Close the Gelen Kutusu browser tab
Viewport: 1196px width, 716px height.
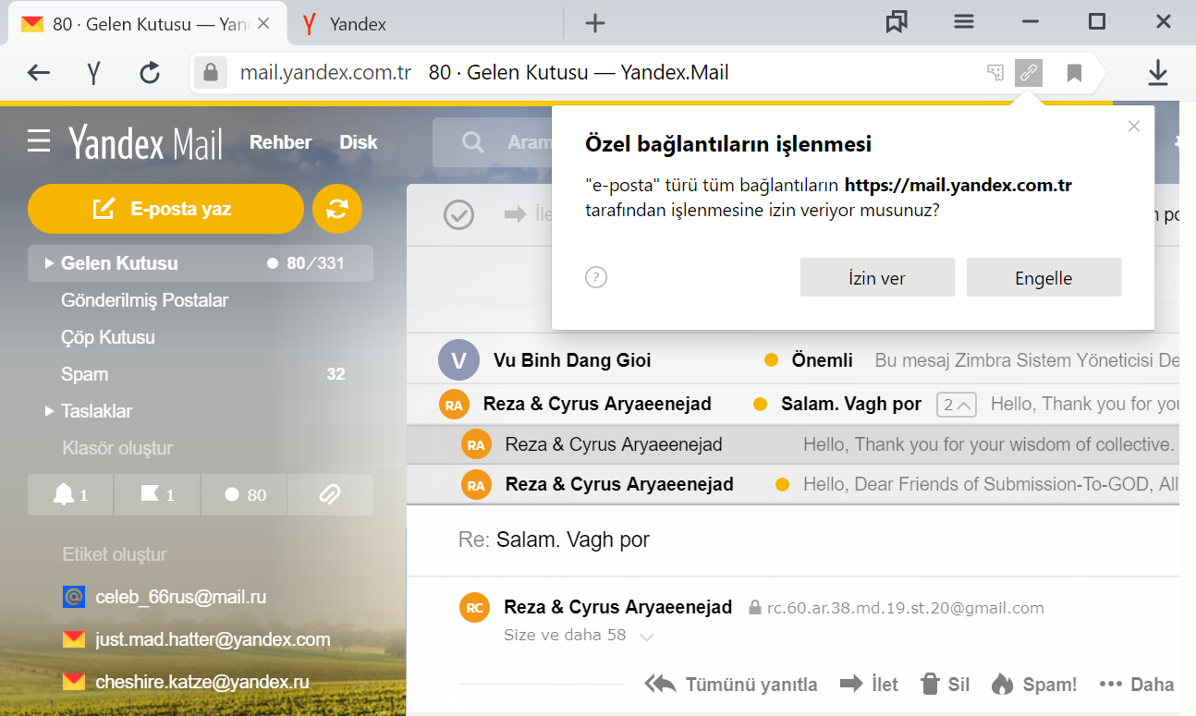[x=263, y=24]
